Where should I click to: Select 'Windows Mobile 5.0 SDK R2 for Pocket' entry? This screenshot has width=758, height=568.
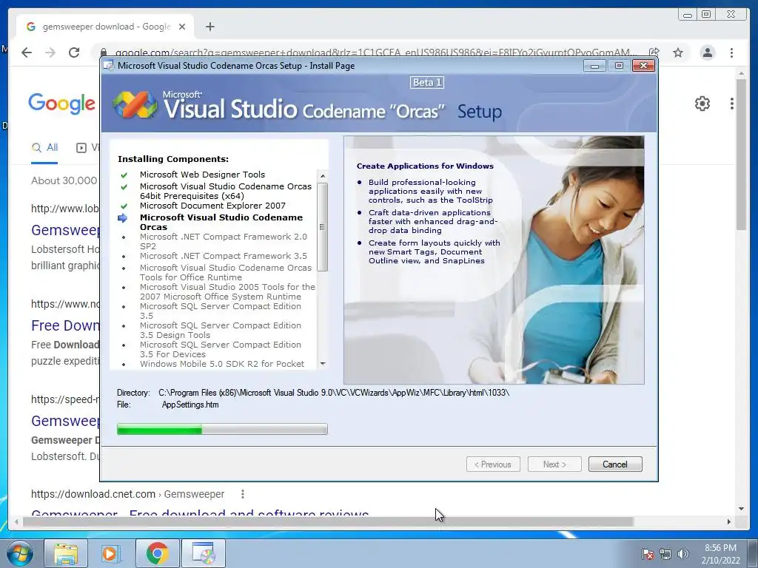222,364
